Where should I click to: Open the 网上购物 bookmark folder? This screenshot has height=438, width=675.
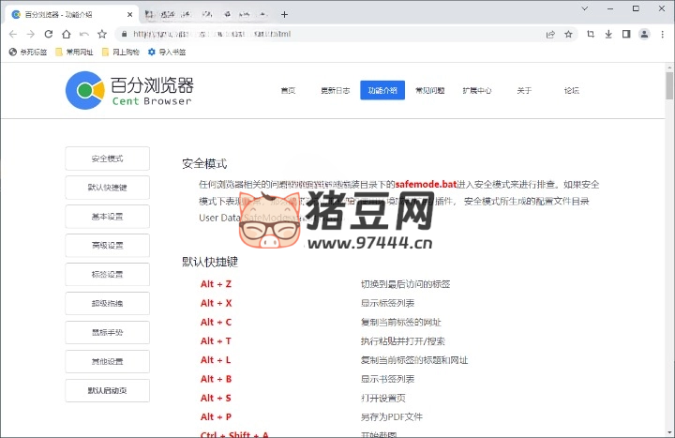(118, 53)
